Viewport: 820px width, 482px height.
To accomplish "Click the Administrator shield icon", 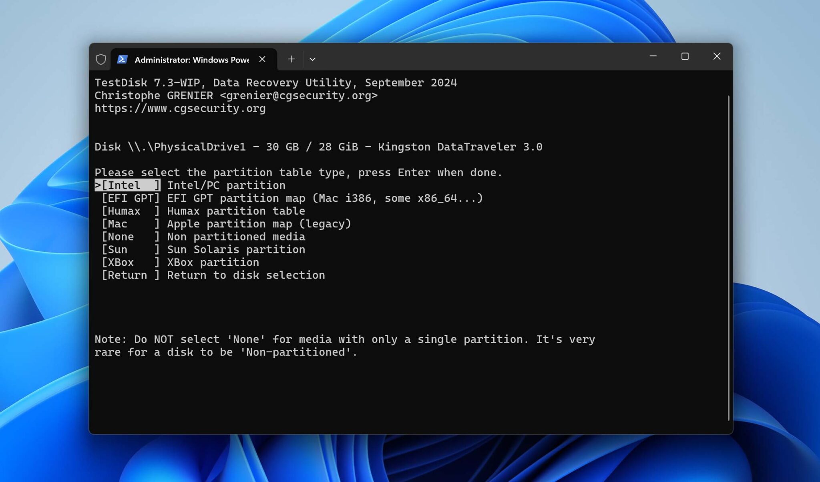I will pos(101,59).
